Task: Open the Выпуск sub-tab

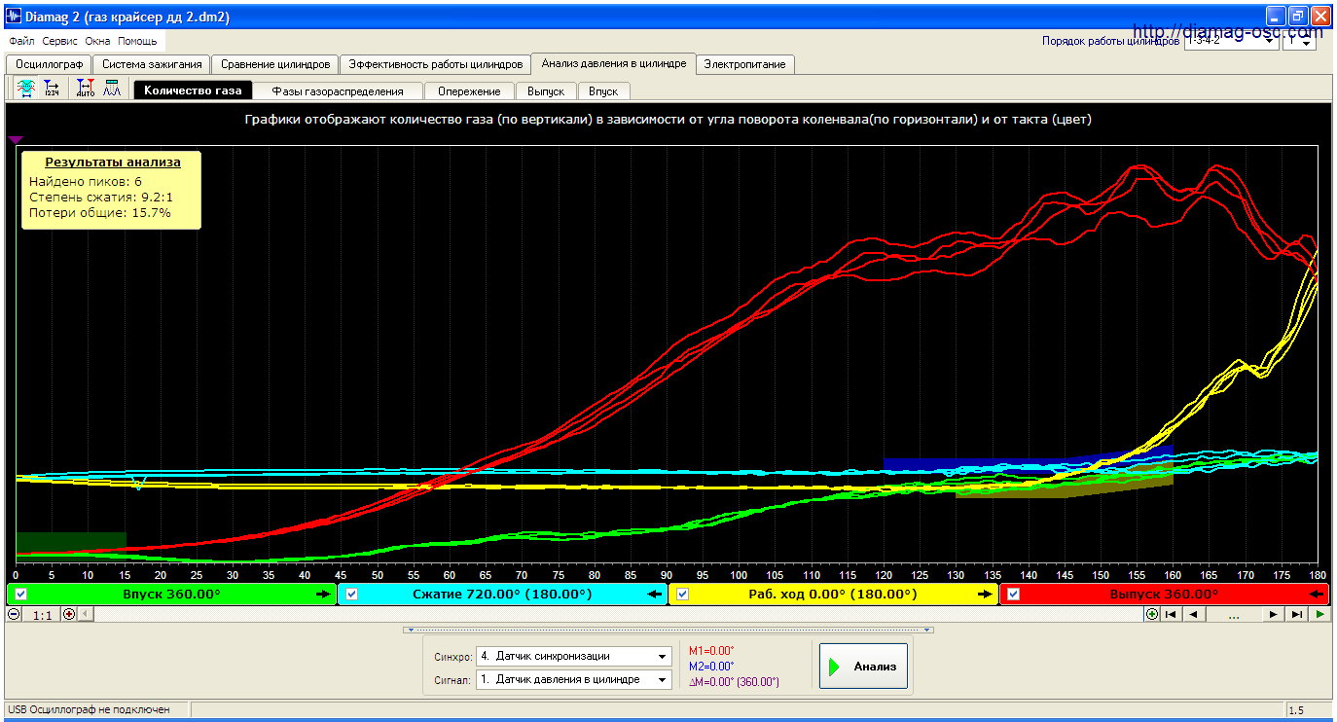Action: (546, 90)
